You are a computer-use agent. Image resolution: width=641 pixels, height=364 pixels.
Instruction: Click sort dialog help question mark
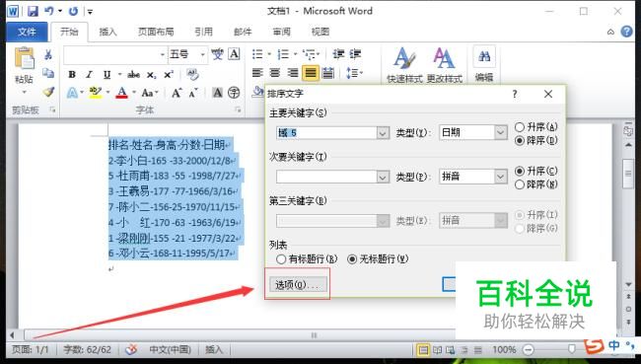[515, 94]
